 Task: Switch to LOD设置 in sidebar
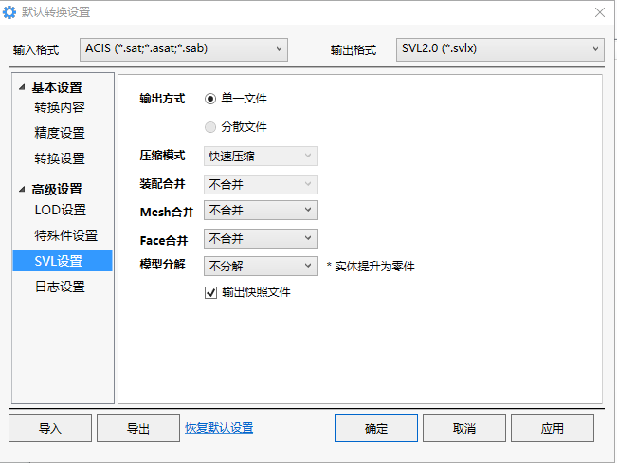point(61,210)
